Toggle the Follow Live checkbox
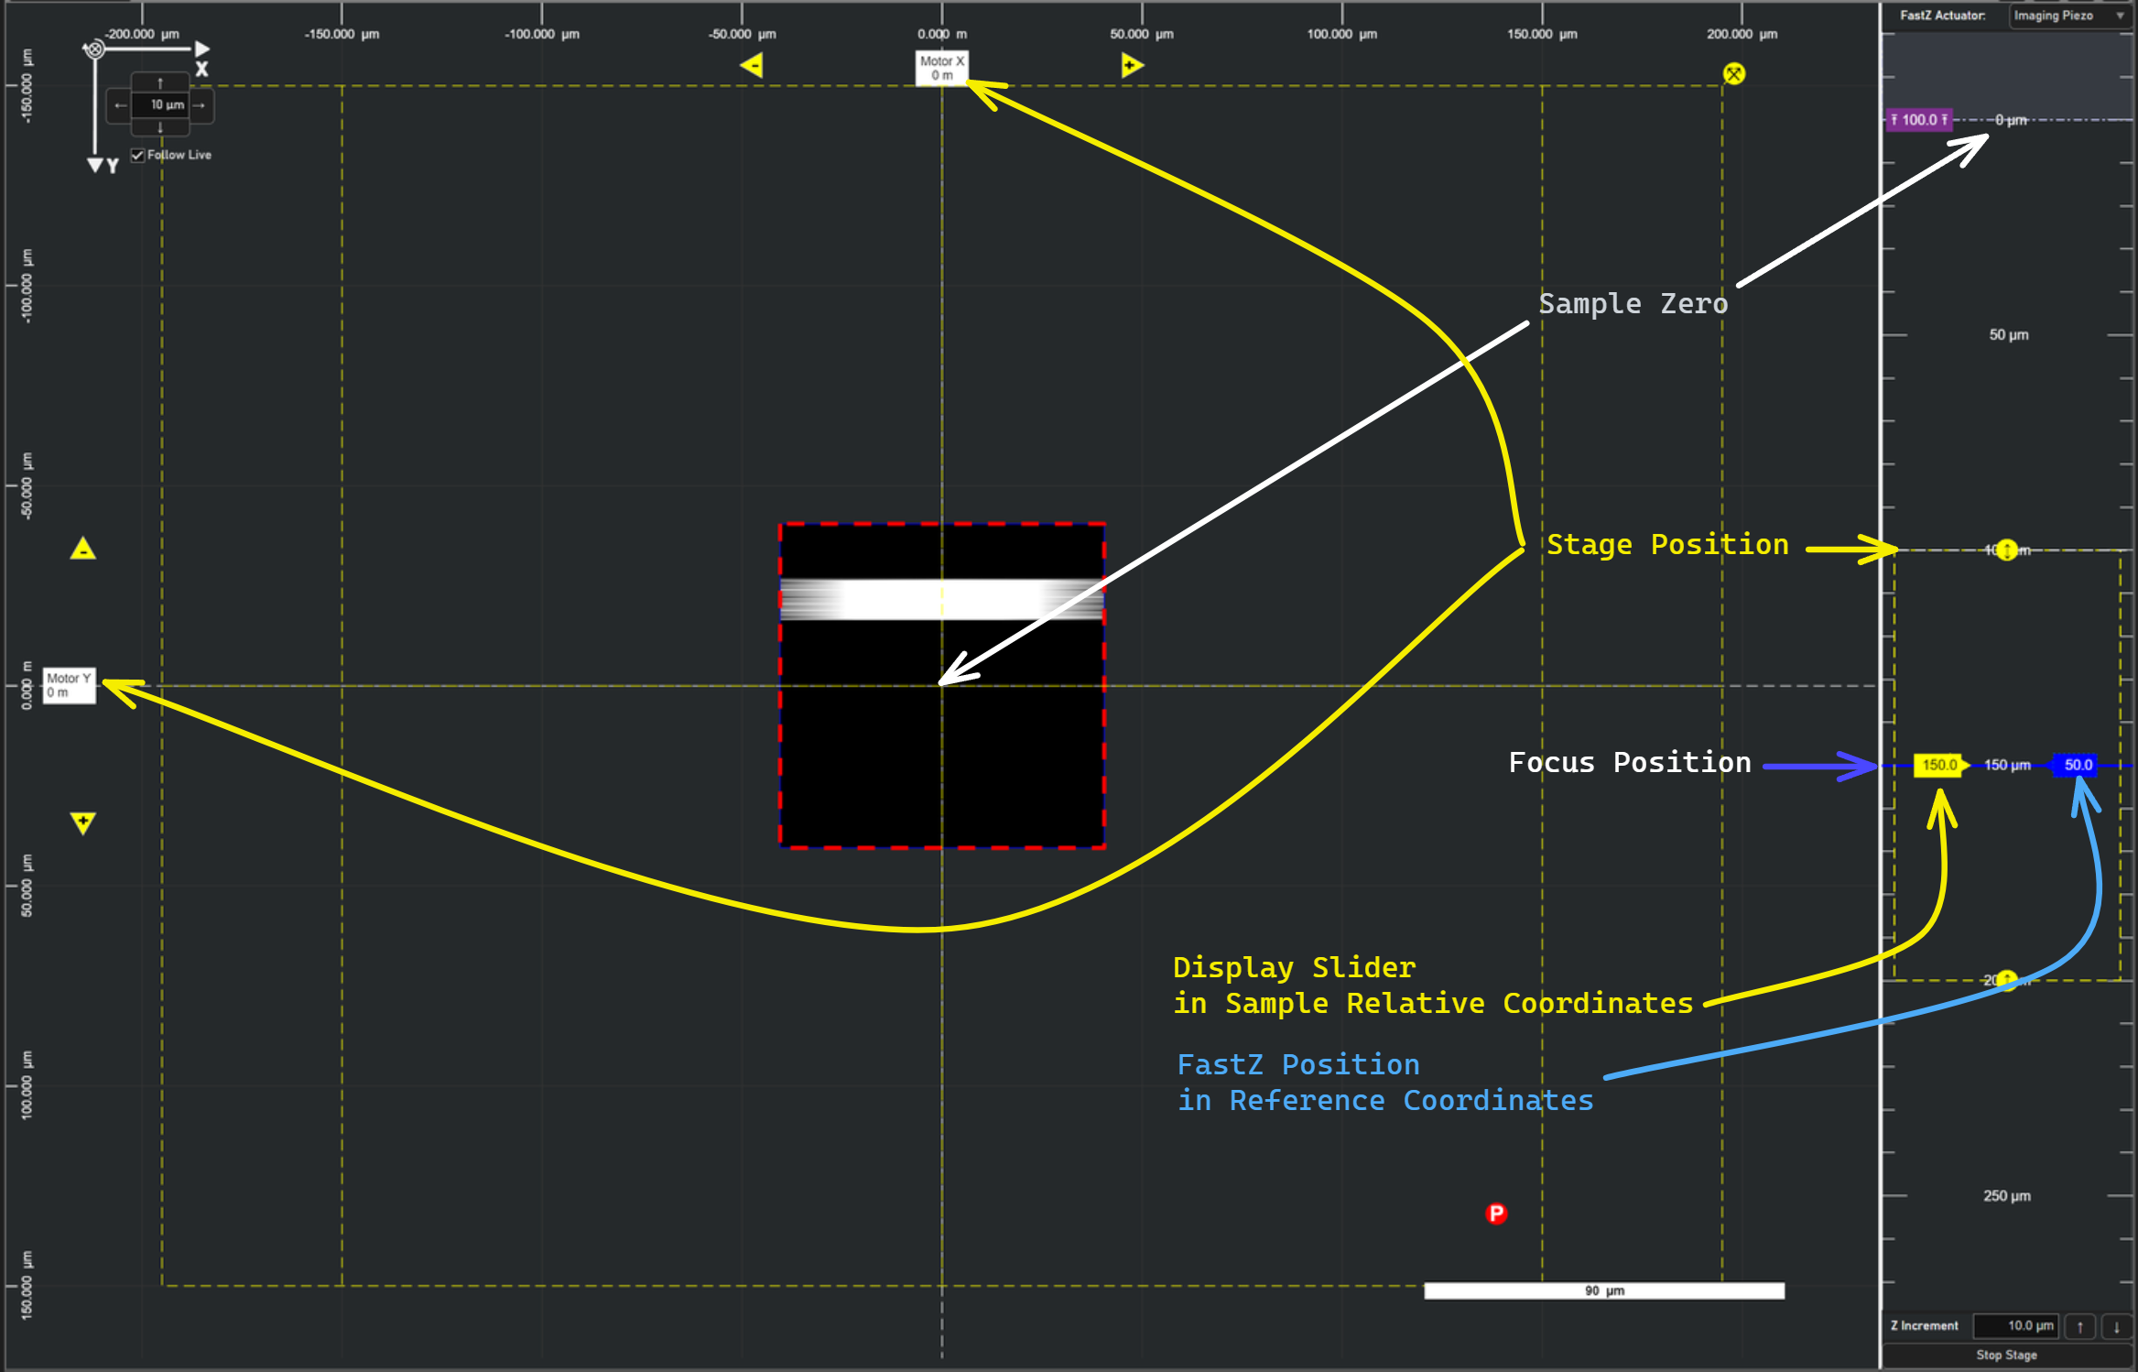 point(137,155)
